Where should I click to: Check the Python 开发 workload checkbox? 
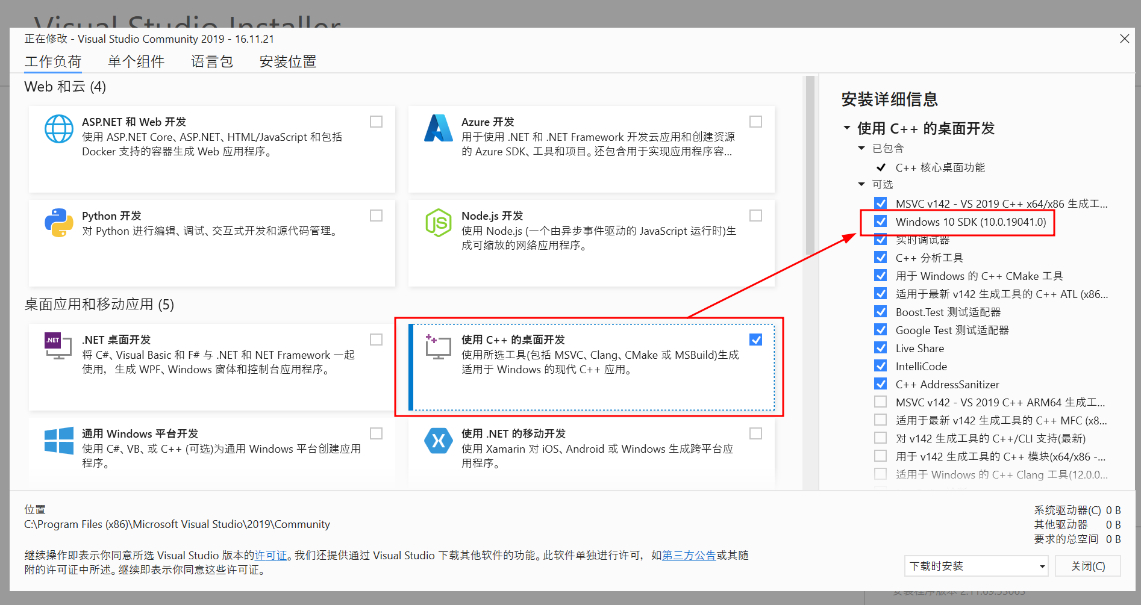click(376, 216)
